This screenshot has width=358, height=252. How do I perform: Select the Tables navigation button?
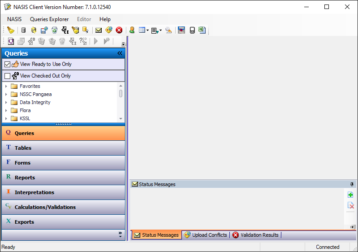[x=64, y=148]
